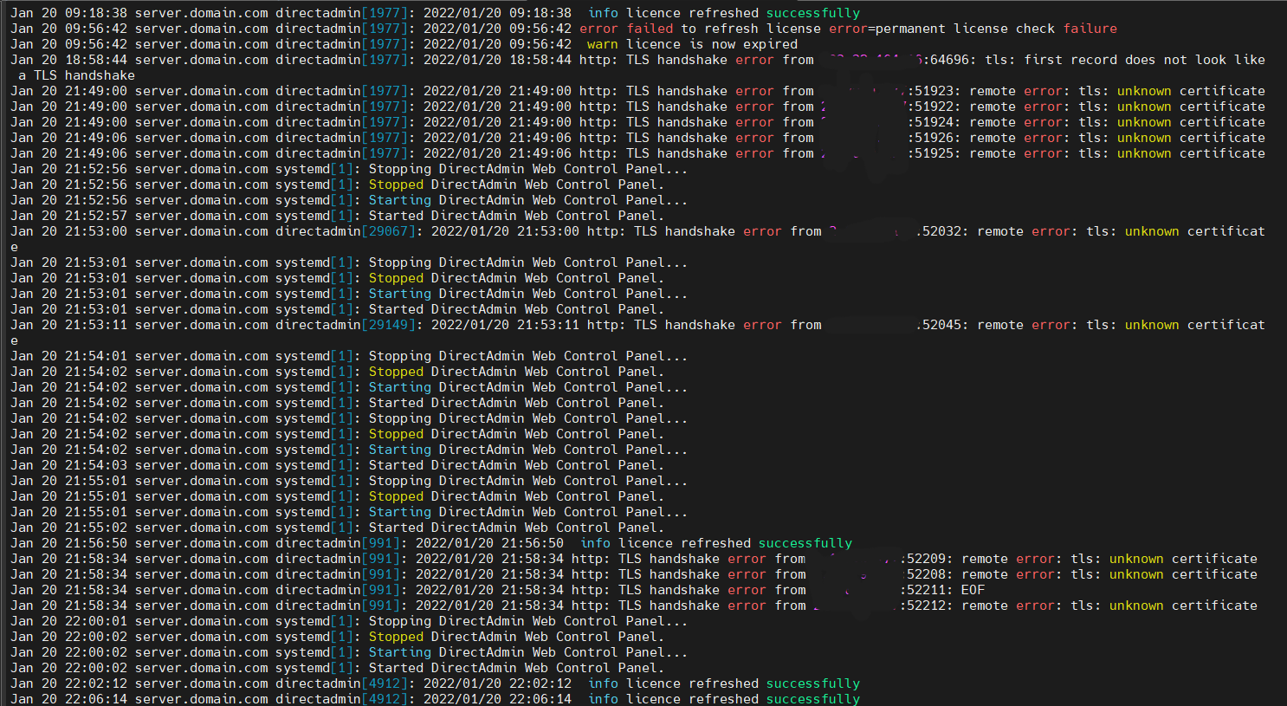Select "Started" in the 21:52:57 systemd line
Screen dimensions: 1287x706
[x=396, y=216]
